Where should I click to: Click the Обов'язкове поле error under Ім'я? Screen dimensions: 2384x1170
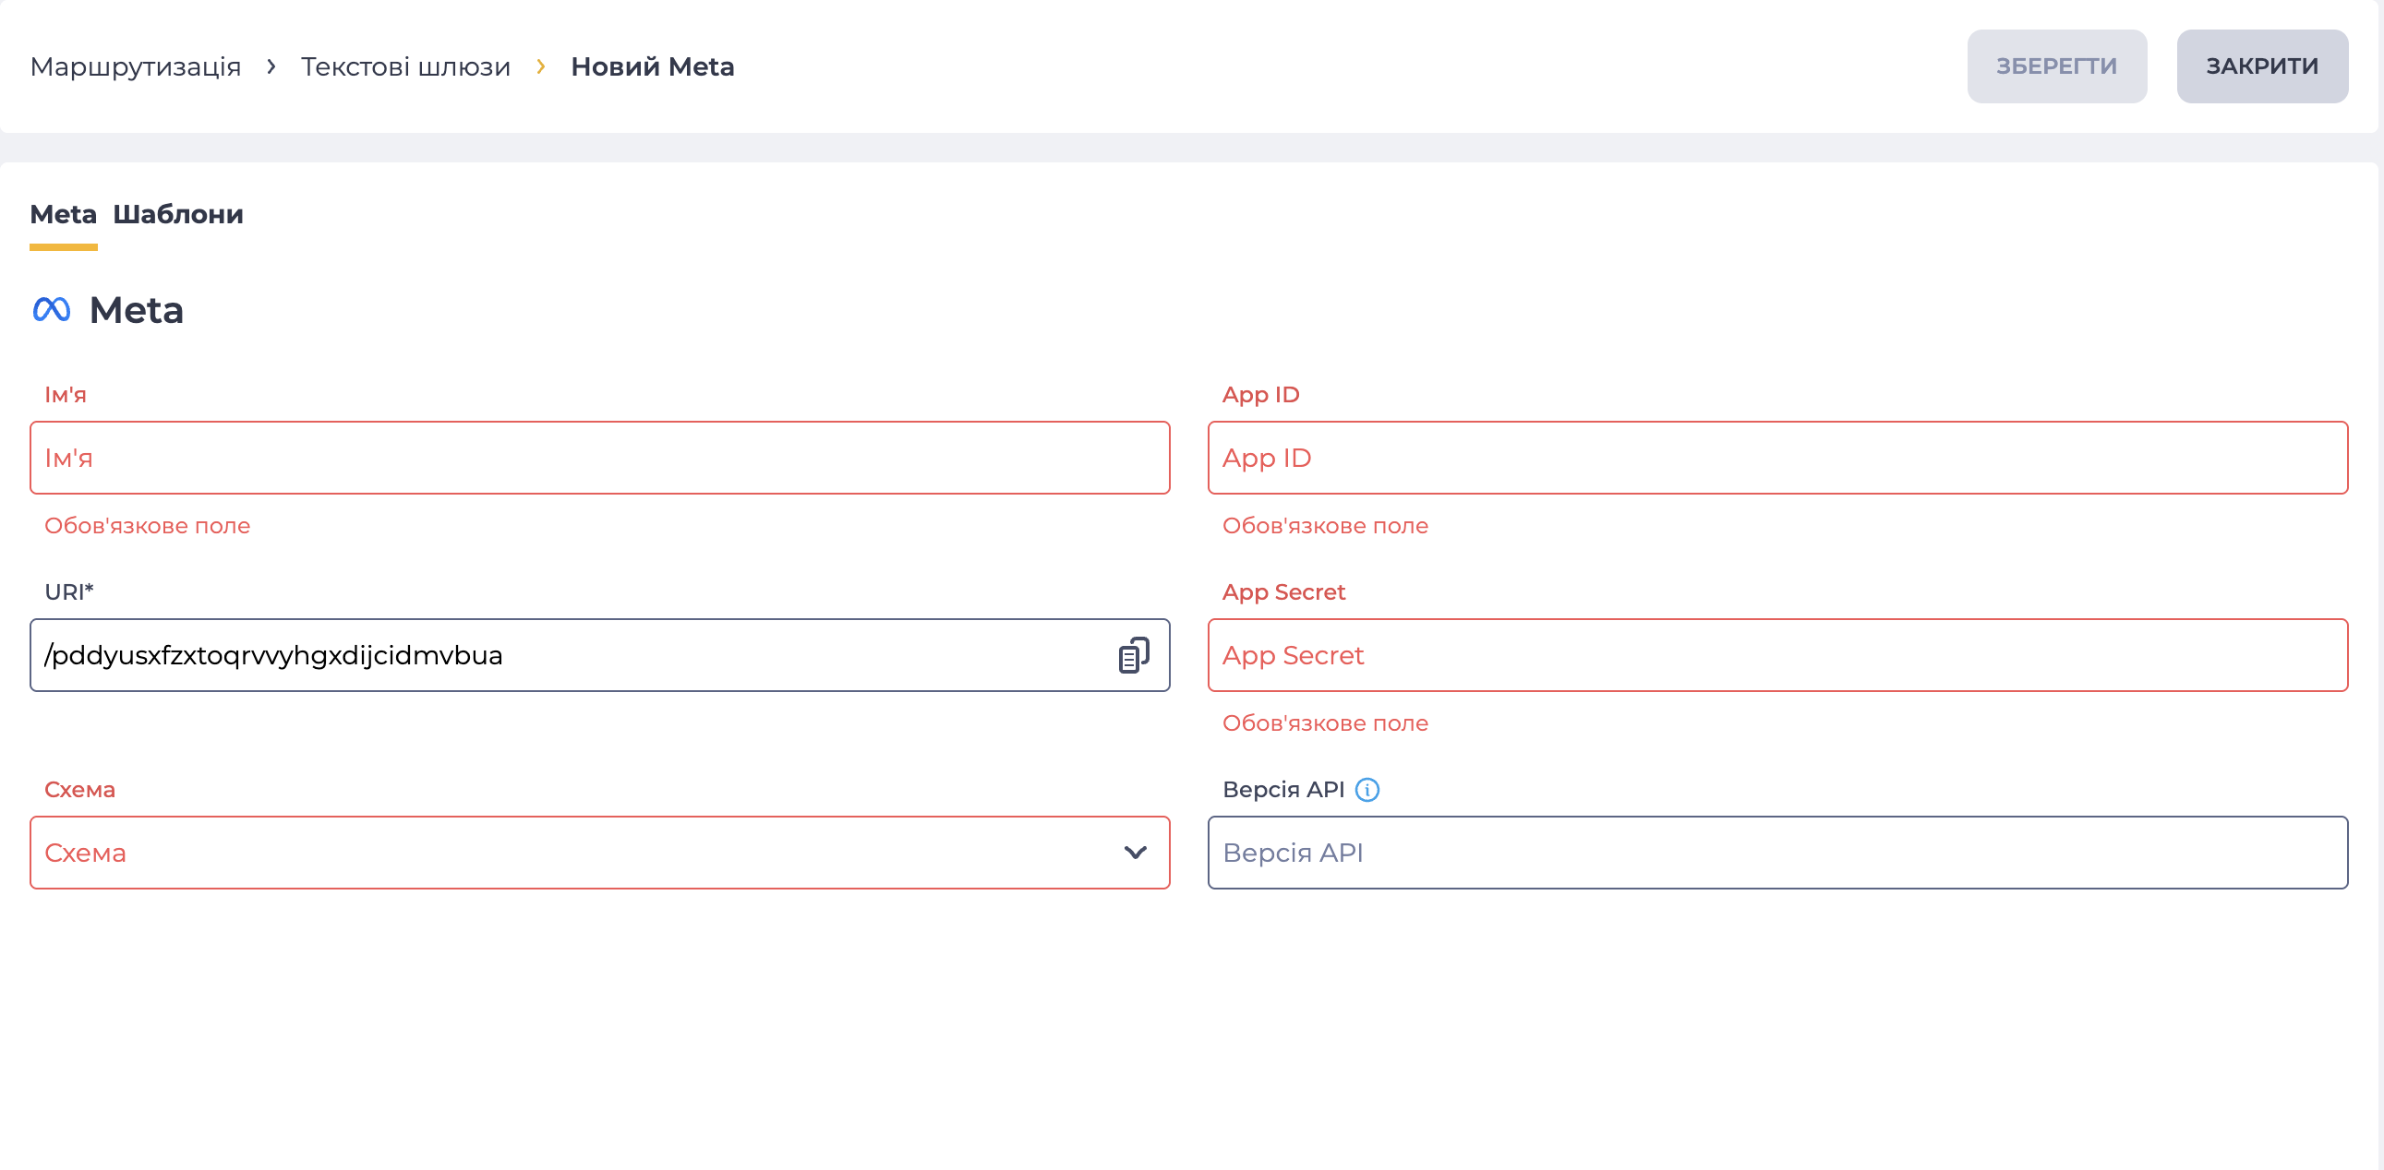(x=147, y=525)
